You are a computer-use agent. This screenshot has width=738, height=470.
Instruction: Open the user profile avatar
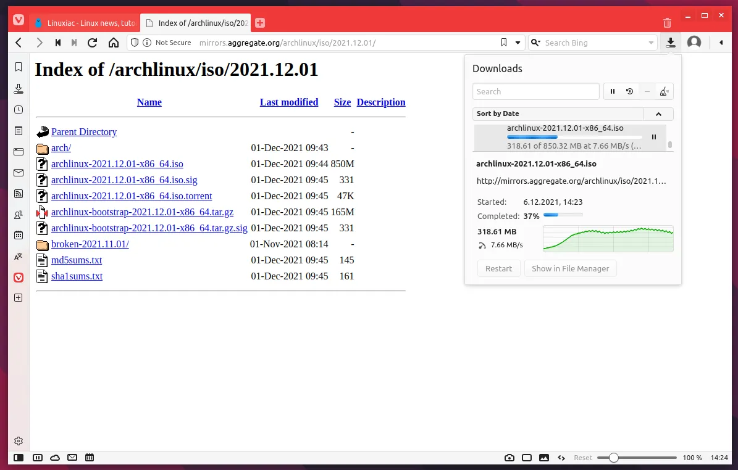click(694, 43)
